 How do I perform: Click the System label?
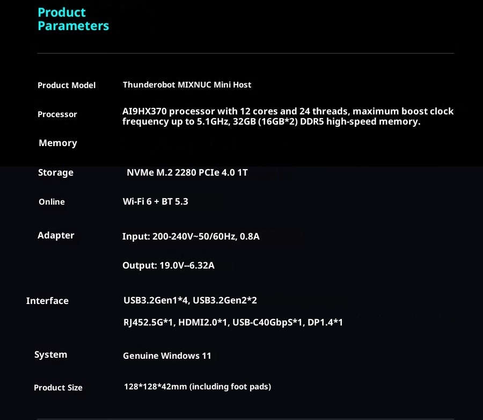[50, 354]
